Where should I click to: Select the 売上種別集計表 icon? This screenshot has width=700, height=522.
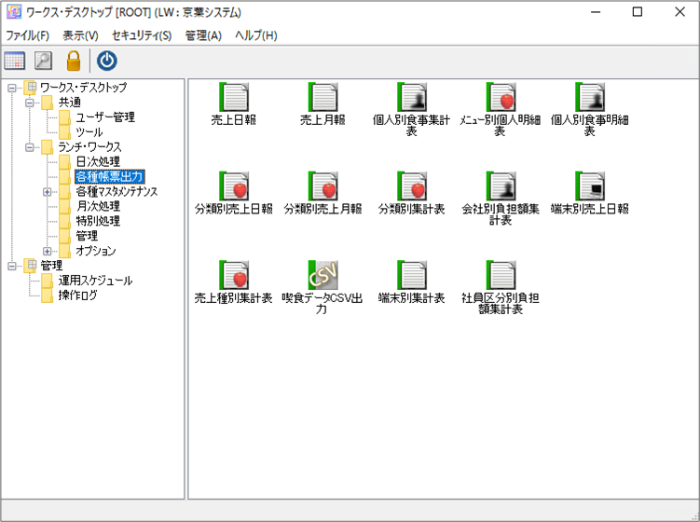[x=233, y=276]
